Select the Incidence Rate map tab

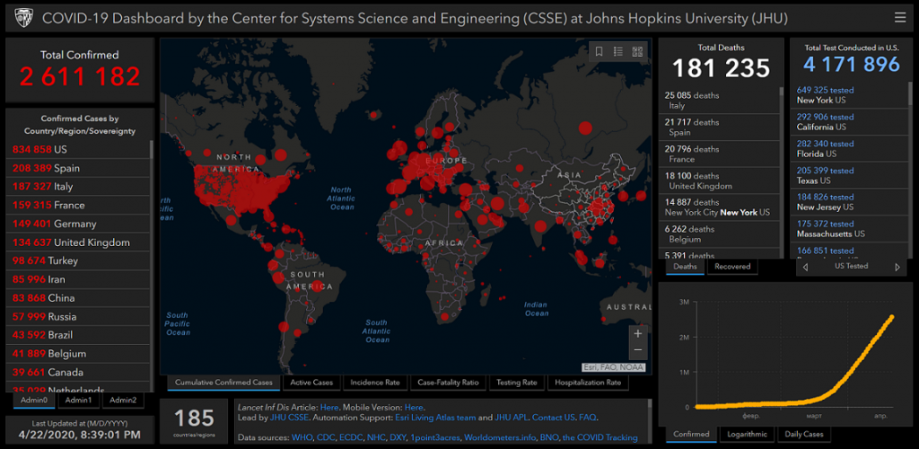tap(375, 383)
